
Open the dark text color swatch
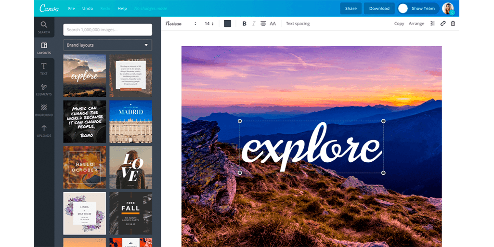click(x=227, y=24)
